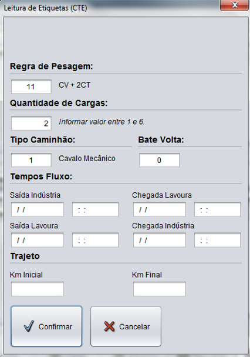Focus the Bate Volta field
Viewport: 250px width, 357px height.
point(159,160)
